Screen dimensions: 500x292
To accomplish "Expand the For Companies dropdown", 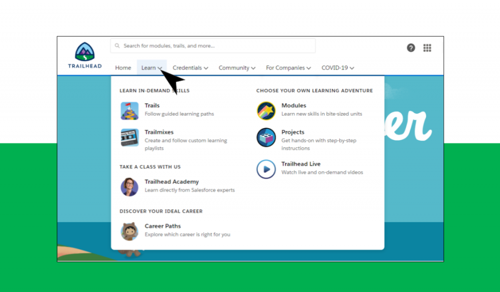I will point(288,67).
